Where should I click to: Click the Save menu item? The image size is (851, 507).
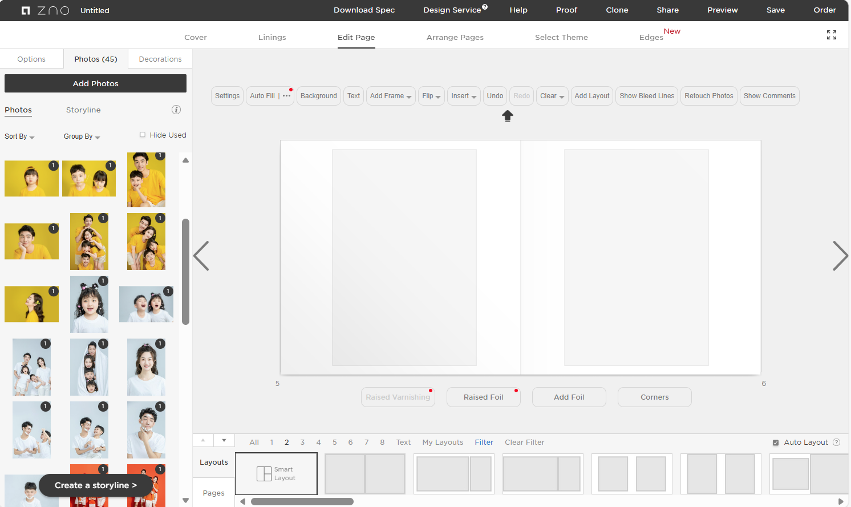[x=776, y=10]
